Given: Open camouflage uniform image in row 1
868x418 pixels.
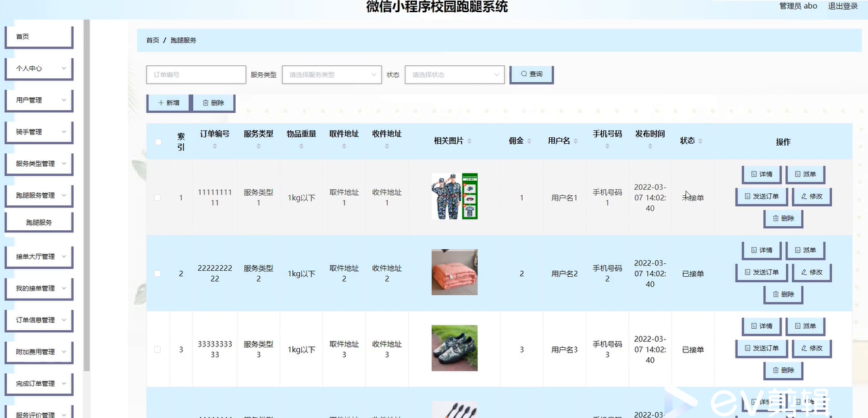Looking at the screenshot, I should click(455, 196).
